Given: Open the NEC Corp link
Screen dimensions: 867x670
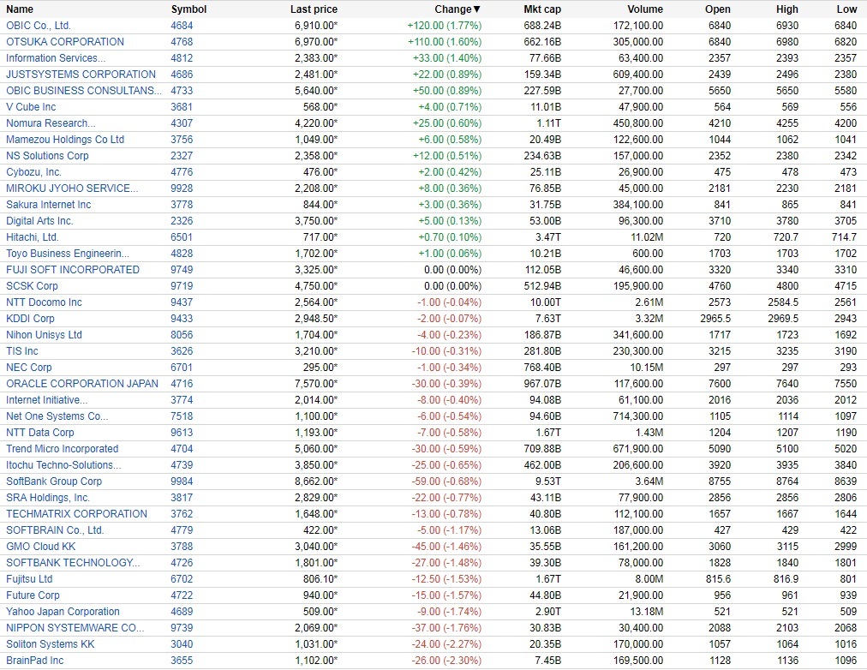Looking at the screenshot, I should 29,368.
